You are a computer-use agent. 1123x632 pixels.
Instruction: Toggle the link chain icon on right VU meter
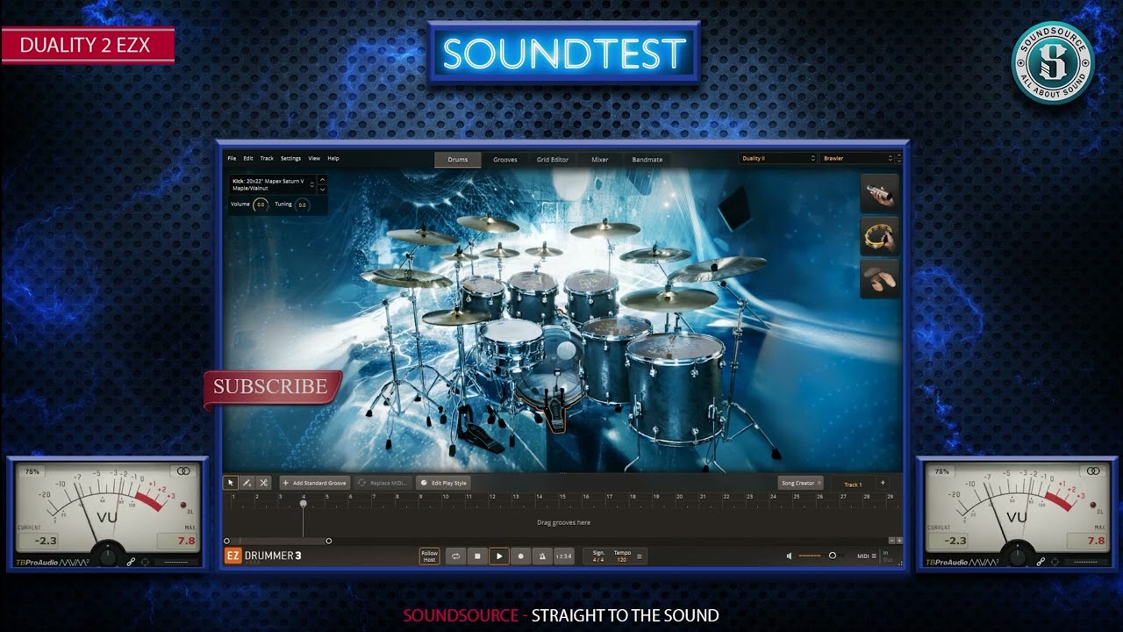coord(1041,562)
